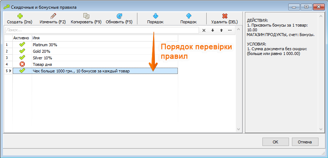Image resolution: width=328 pixels, height=158 pixels.
Task: Toggle active checkmark for Gold 20%
Action: (x=22, y=51)
